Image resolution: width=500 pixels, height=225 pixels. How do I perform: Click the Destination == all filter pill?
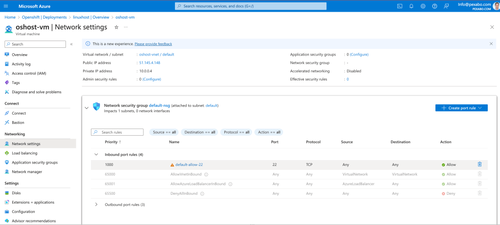[199, 132]
